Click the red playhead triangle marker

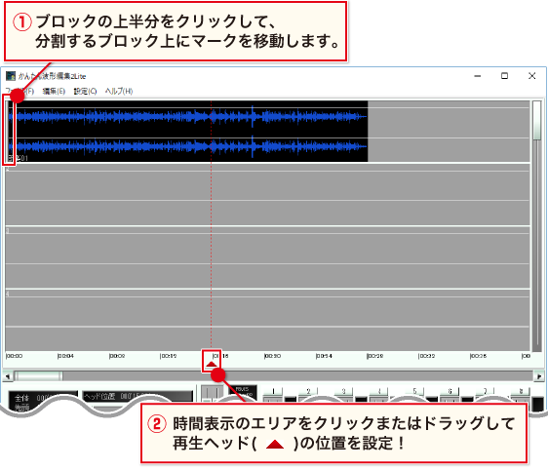(211, 364)
